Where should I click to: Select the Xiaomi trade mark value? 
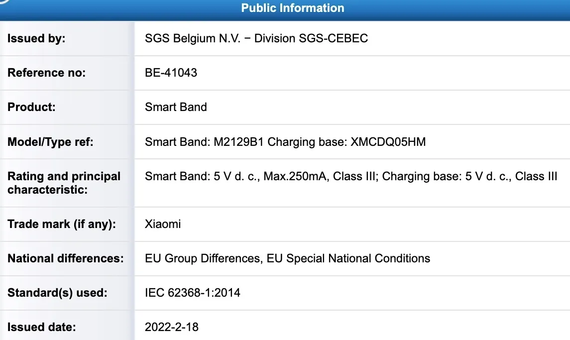163,224
